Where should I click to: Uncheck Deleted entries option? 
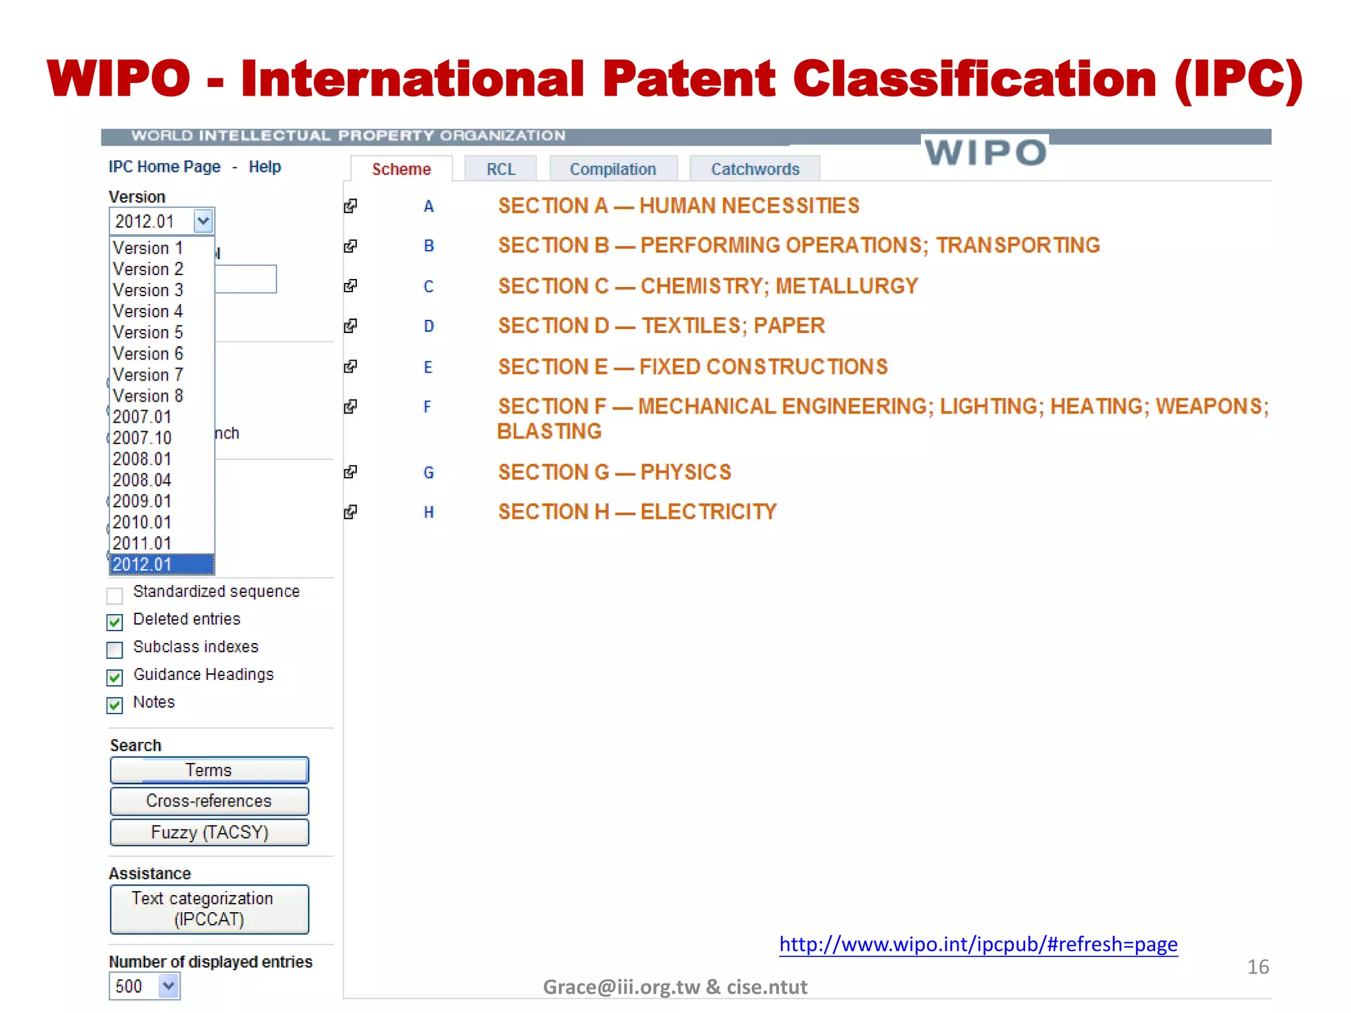click(115, 622)
